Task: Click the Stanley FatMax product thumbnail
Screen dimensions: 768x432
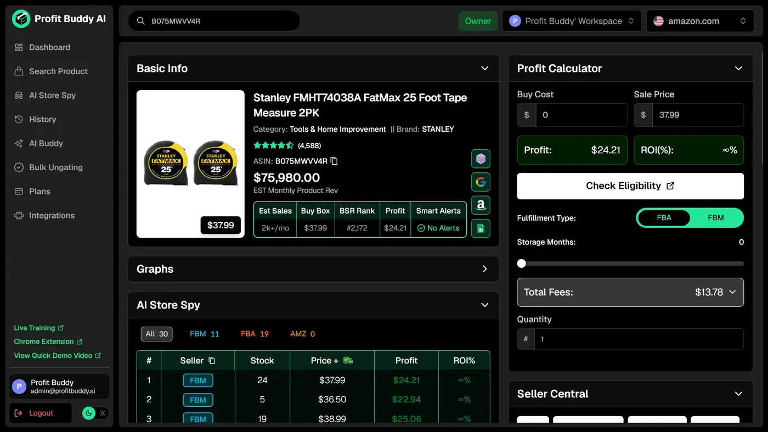Action: (x=190, y=164)
